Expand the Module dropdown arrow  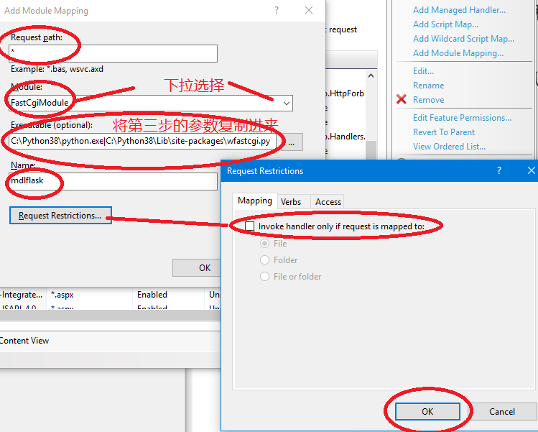287,103
